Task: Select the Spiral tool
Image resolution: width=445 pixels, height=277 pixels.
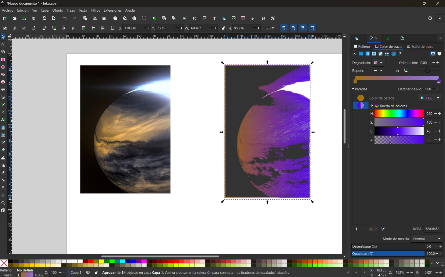Action: (x=3, y=89)
